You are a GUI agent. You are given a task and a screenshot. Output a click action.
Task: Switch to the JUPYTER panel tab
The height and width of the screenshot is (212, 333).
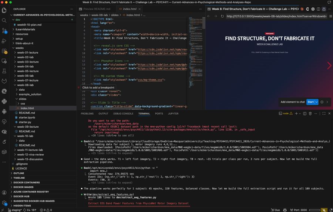173,114
